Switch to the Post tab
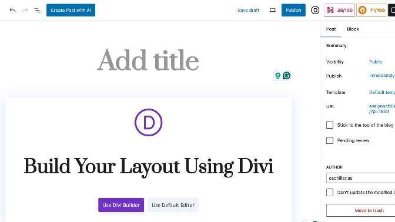The width and height of the screenshot is (395, 222). [x=331, y=29]
